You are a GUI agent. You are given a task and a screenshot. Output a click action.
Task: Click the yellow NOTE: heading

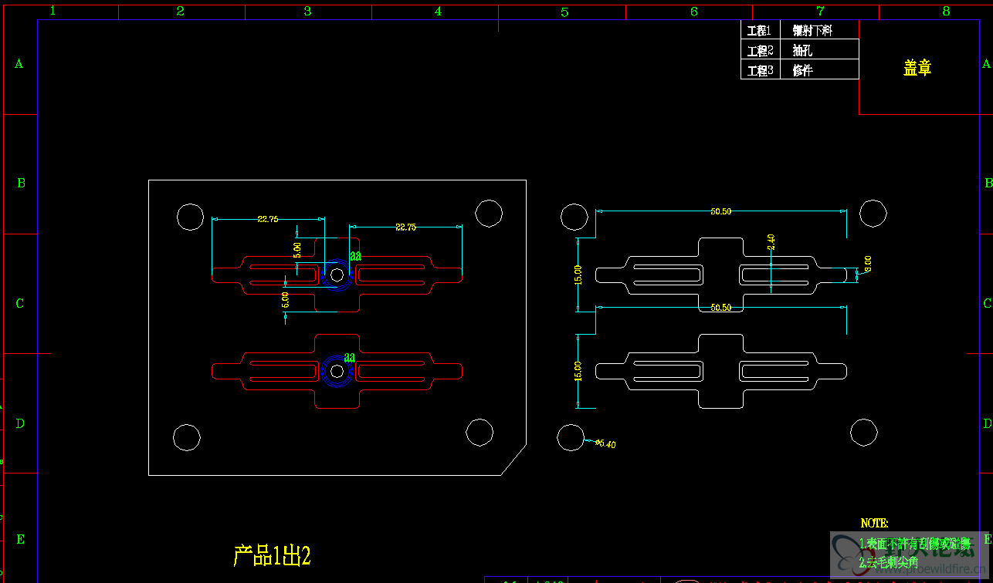coord(875,523)
